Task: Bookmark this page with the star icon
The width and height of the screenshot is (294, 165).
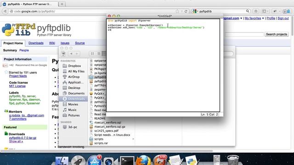Action: pyautogui.click(x=177, y=11)
